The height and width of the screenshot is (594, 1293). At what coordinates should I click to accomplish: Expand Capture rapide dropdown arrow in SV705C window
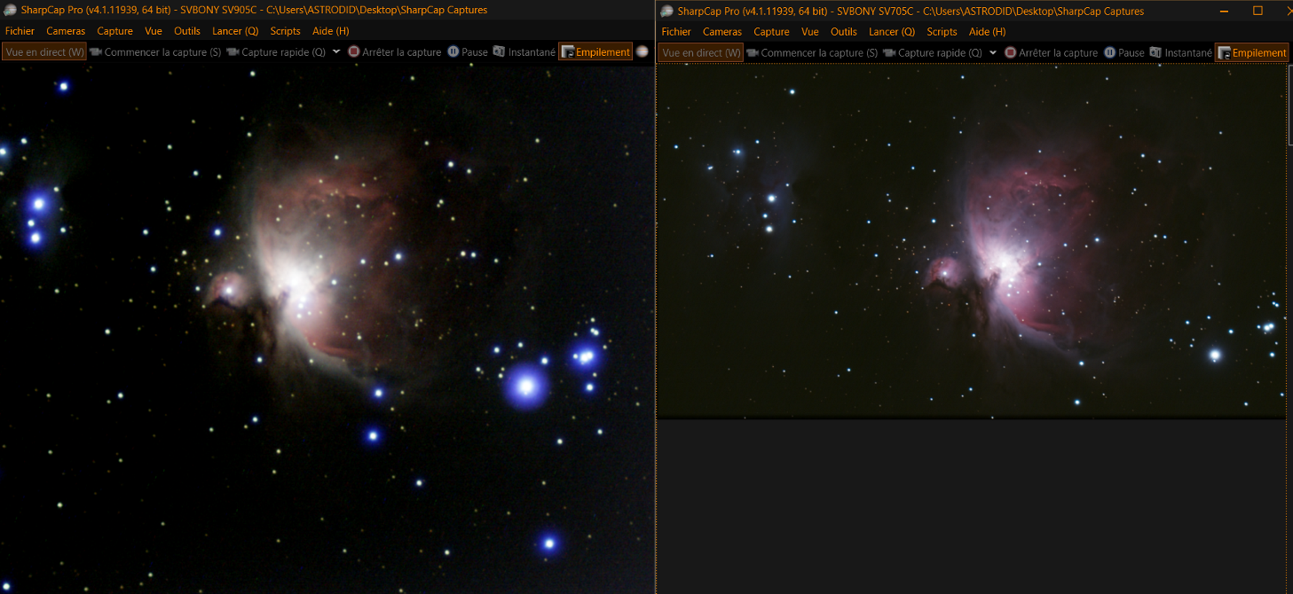993,52
